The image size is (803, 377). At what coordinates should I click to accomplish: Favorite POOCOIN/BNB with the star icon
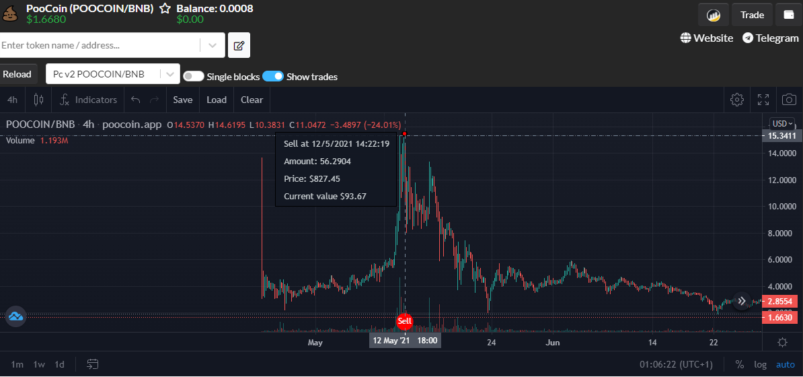165,9
